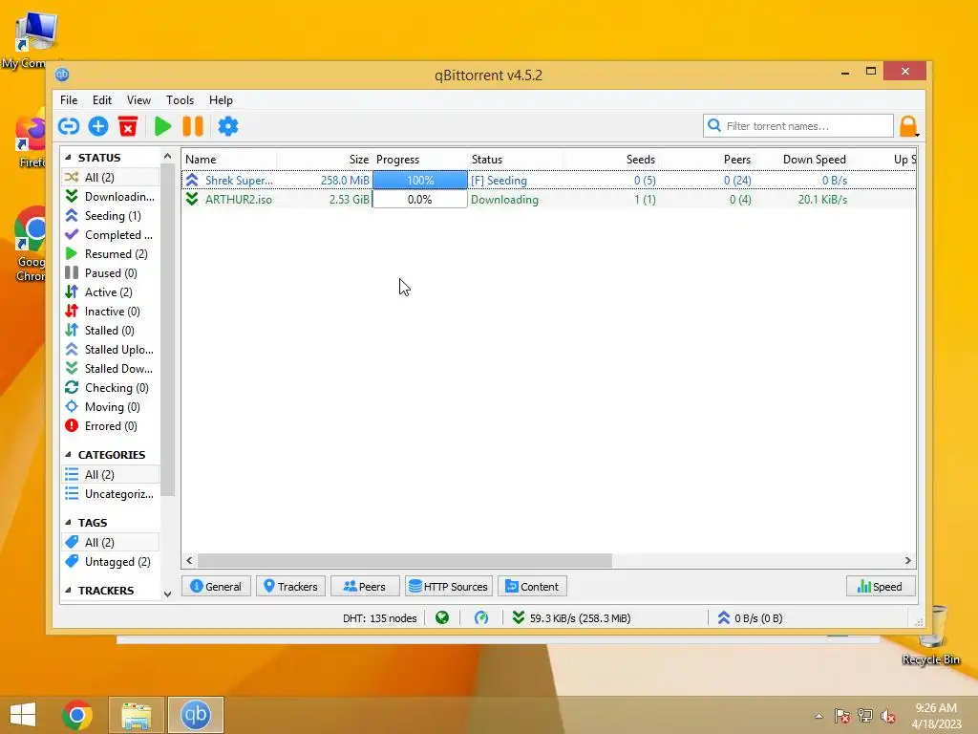Show Completed torrents filter
Image resolution: width=978 pixels, height=734 pixels.
coord(110,235)
